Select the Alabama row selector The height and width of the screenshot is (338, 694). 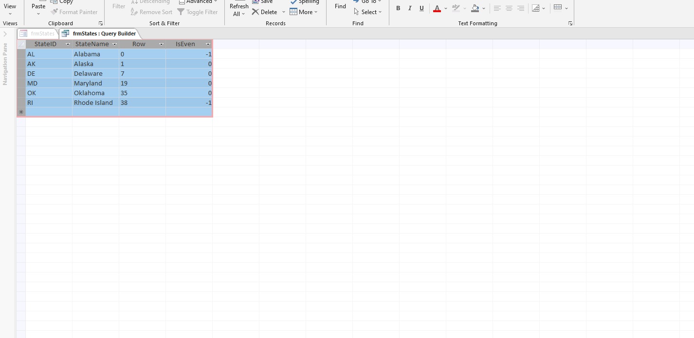(x=21, y=54)
